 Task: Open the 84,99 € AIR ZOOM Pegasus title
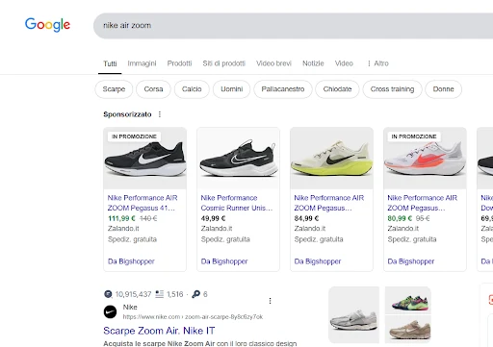(329, 203)
